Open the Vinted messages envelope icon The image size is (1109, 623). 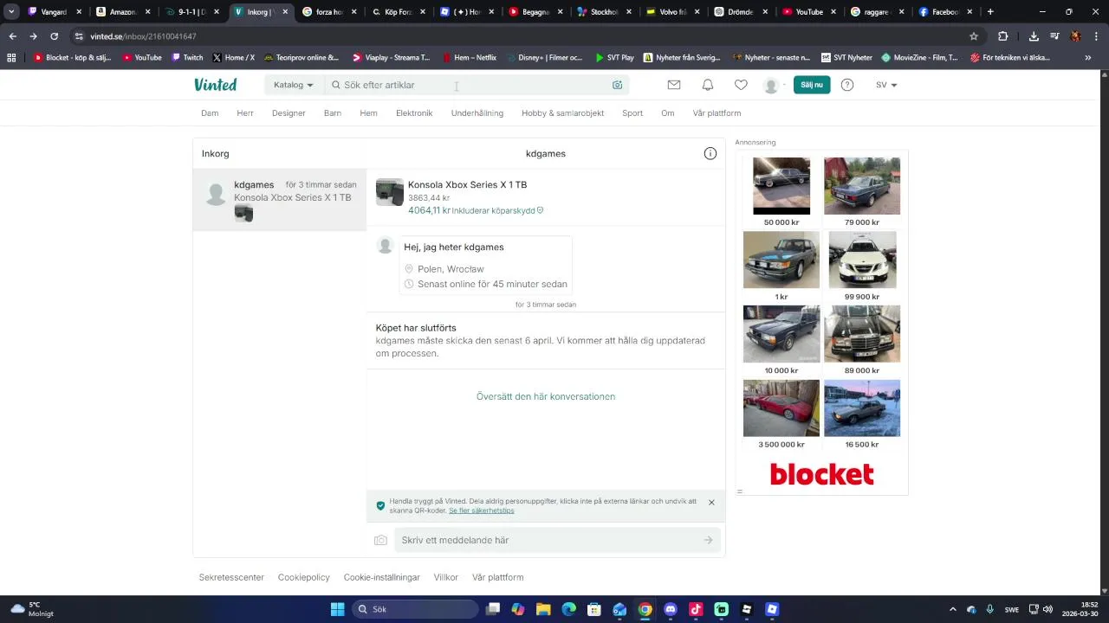(x=674, y=85)
